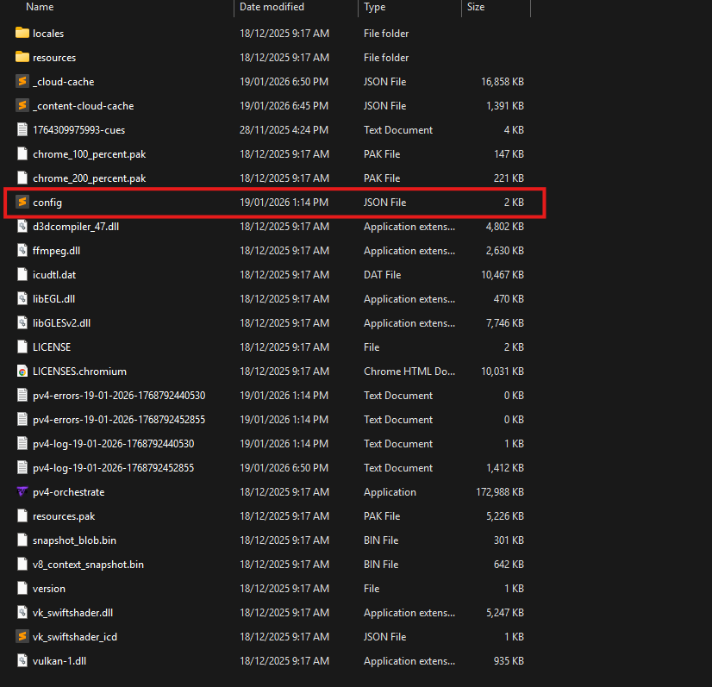Sort by the Size column header
The height and width of the screenshot is (687, 712).
pyautogui.click(x=476, y=7)
